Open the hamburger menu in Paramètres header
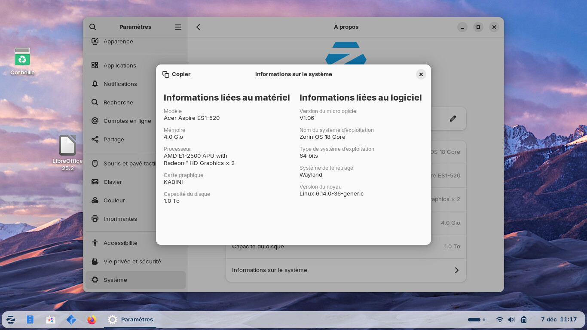This screenshot has width=587, height=330. (178, 27)
